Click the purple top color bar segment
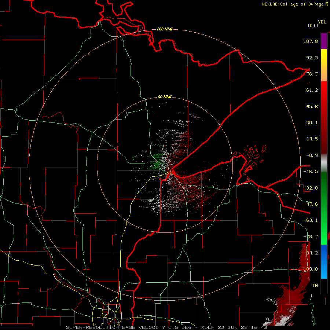This screenshot has height=330, width=330. point(324,41)
